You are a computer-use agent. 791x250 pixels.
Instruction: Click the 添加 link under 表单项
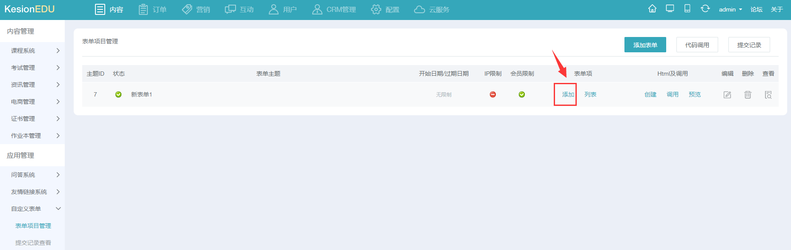click(568, 94)
